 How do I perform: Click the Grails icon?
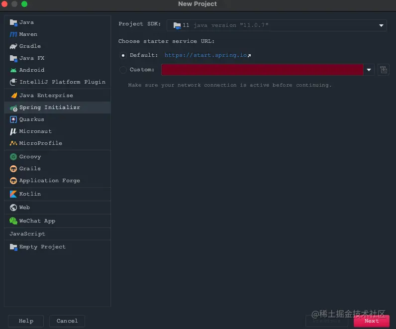coord(13,169)
